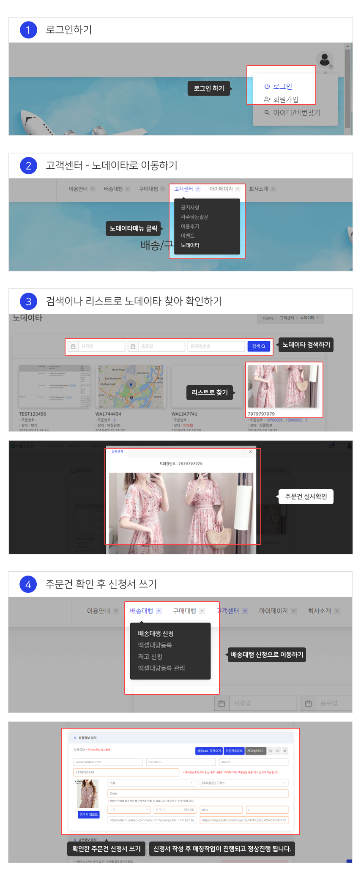The image size is (361, 880).
Task: Click the blue 이미지 업로드 button
Action: point(89,814)
